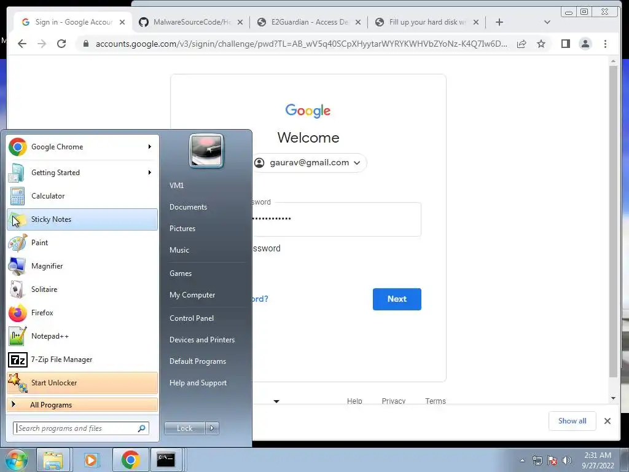
Task: Open media player from taskbar
Action: [x=91, y=460]
